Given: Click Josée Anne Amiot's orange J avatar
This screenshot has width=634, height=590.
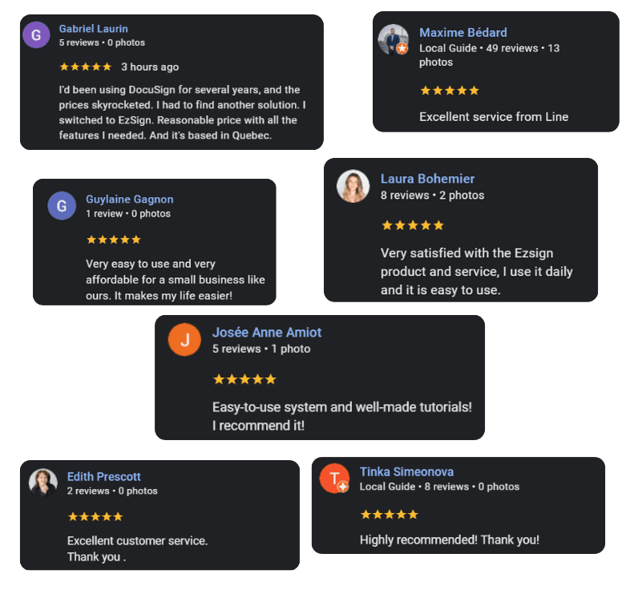Looking at the screenshot, I should pyautogui.click(x=184, y=340).
